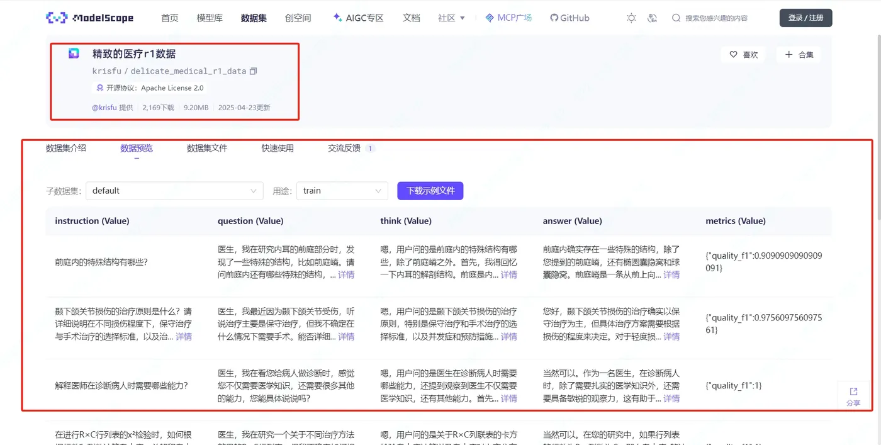The image size is (881, 445).
Task: Click the metrics value 0.9090909090909091
Action: [x=763, y=262]
